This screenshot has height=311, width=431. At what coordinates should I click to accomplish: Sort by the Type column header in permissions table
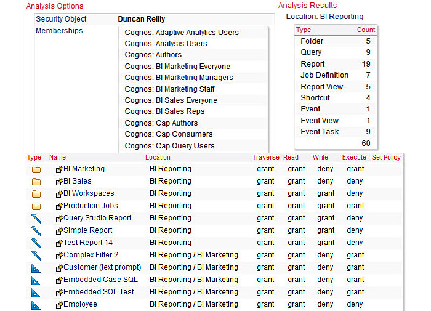[34, 157]
